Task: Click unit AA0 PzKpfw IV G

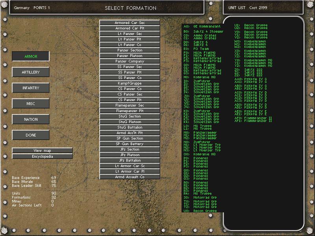Action: (251, 79)
